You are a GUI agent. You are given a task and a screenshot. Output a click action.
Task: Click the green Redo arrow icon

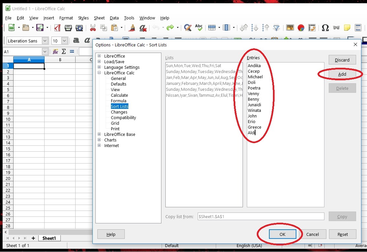coord(170,28)
